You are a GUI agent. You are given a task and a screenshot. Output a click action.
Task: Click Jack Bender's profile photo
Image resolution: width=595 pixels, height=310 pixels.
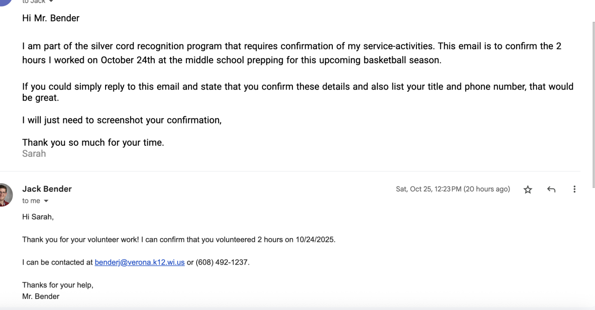click(6, 194)
